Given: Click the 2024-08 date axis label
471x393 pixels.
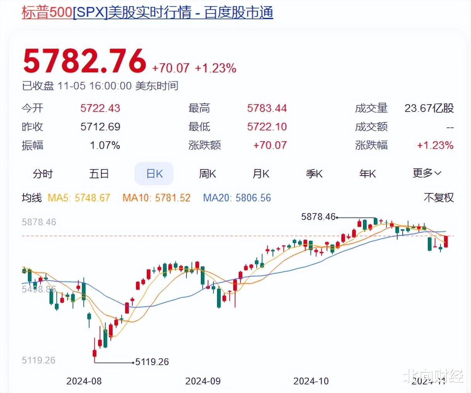Looking at the screenshot, I should (x=84, y=381).
